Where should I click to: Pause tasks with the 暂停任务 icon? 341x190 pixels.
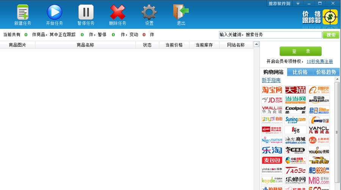tap(86, 12)
